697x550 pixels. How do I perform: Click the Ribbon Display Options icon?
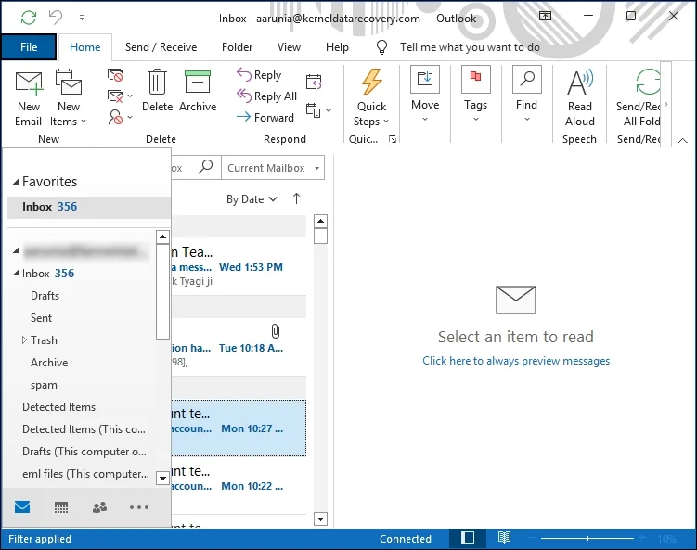click(545, 17)
